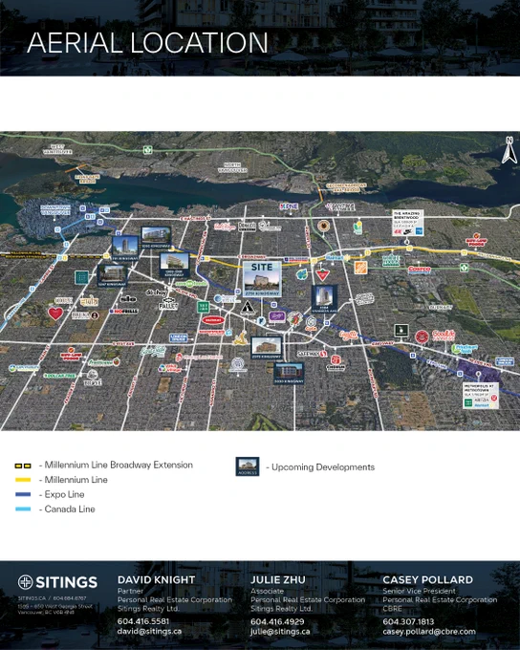Click the red oval Walmart-area store logo

[213, 320]
